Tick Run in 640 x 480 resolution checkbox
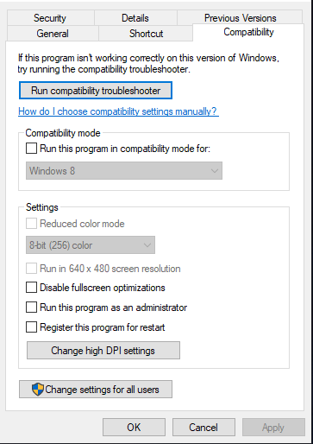The height and width of the screenshot is (444, 313). [31, 269]
